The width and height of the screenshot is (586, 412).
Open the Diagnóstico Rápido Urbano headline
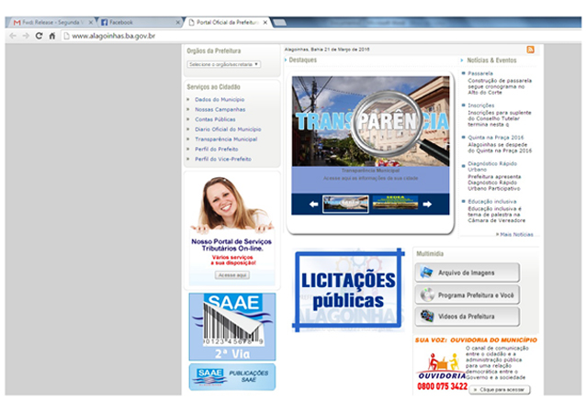[x=492, y=166]
